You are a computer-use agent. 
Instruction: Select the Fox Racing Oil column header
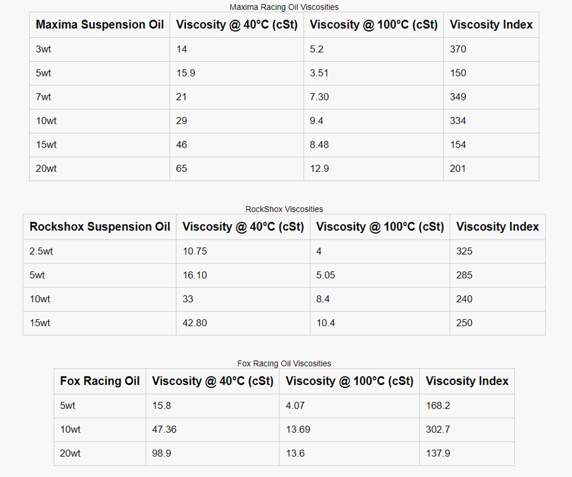pyautogui.click(x=100, y=381)
